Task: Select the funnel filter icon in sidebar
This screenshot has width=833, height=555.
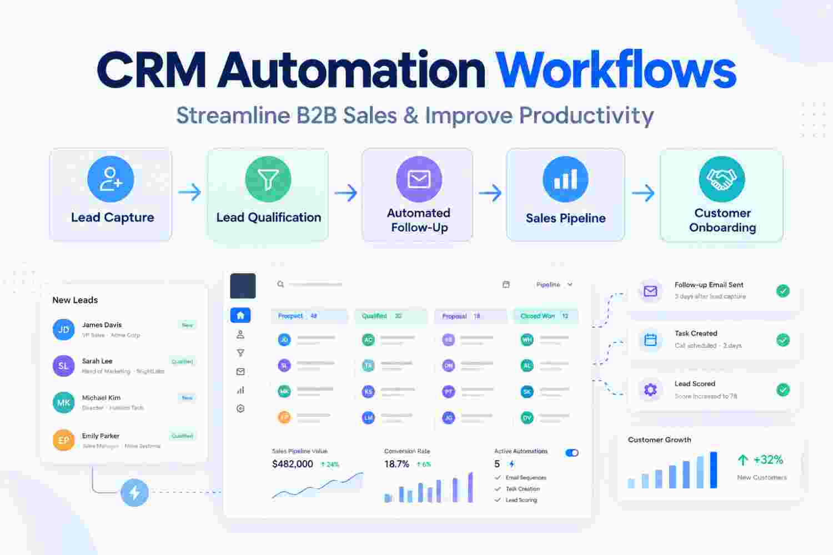Action: point(240,353)
